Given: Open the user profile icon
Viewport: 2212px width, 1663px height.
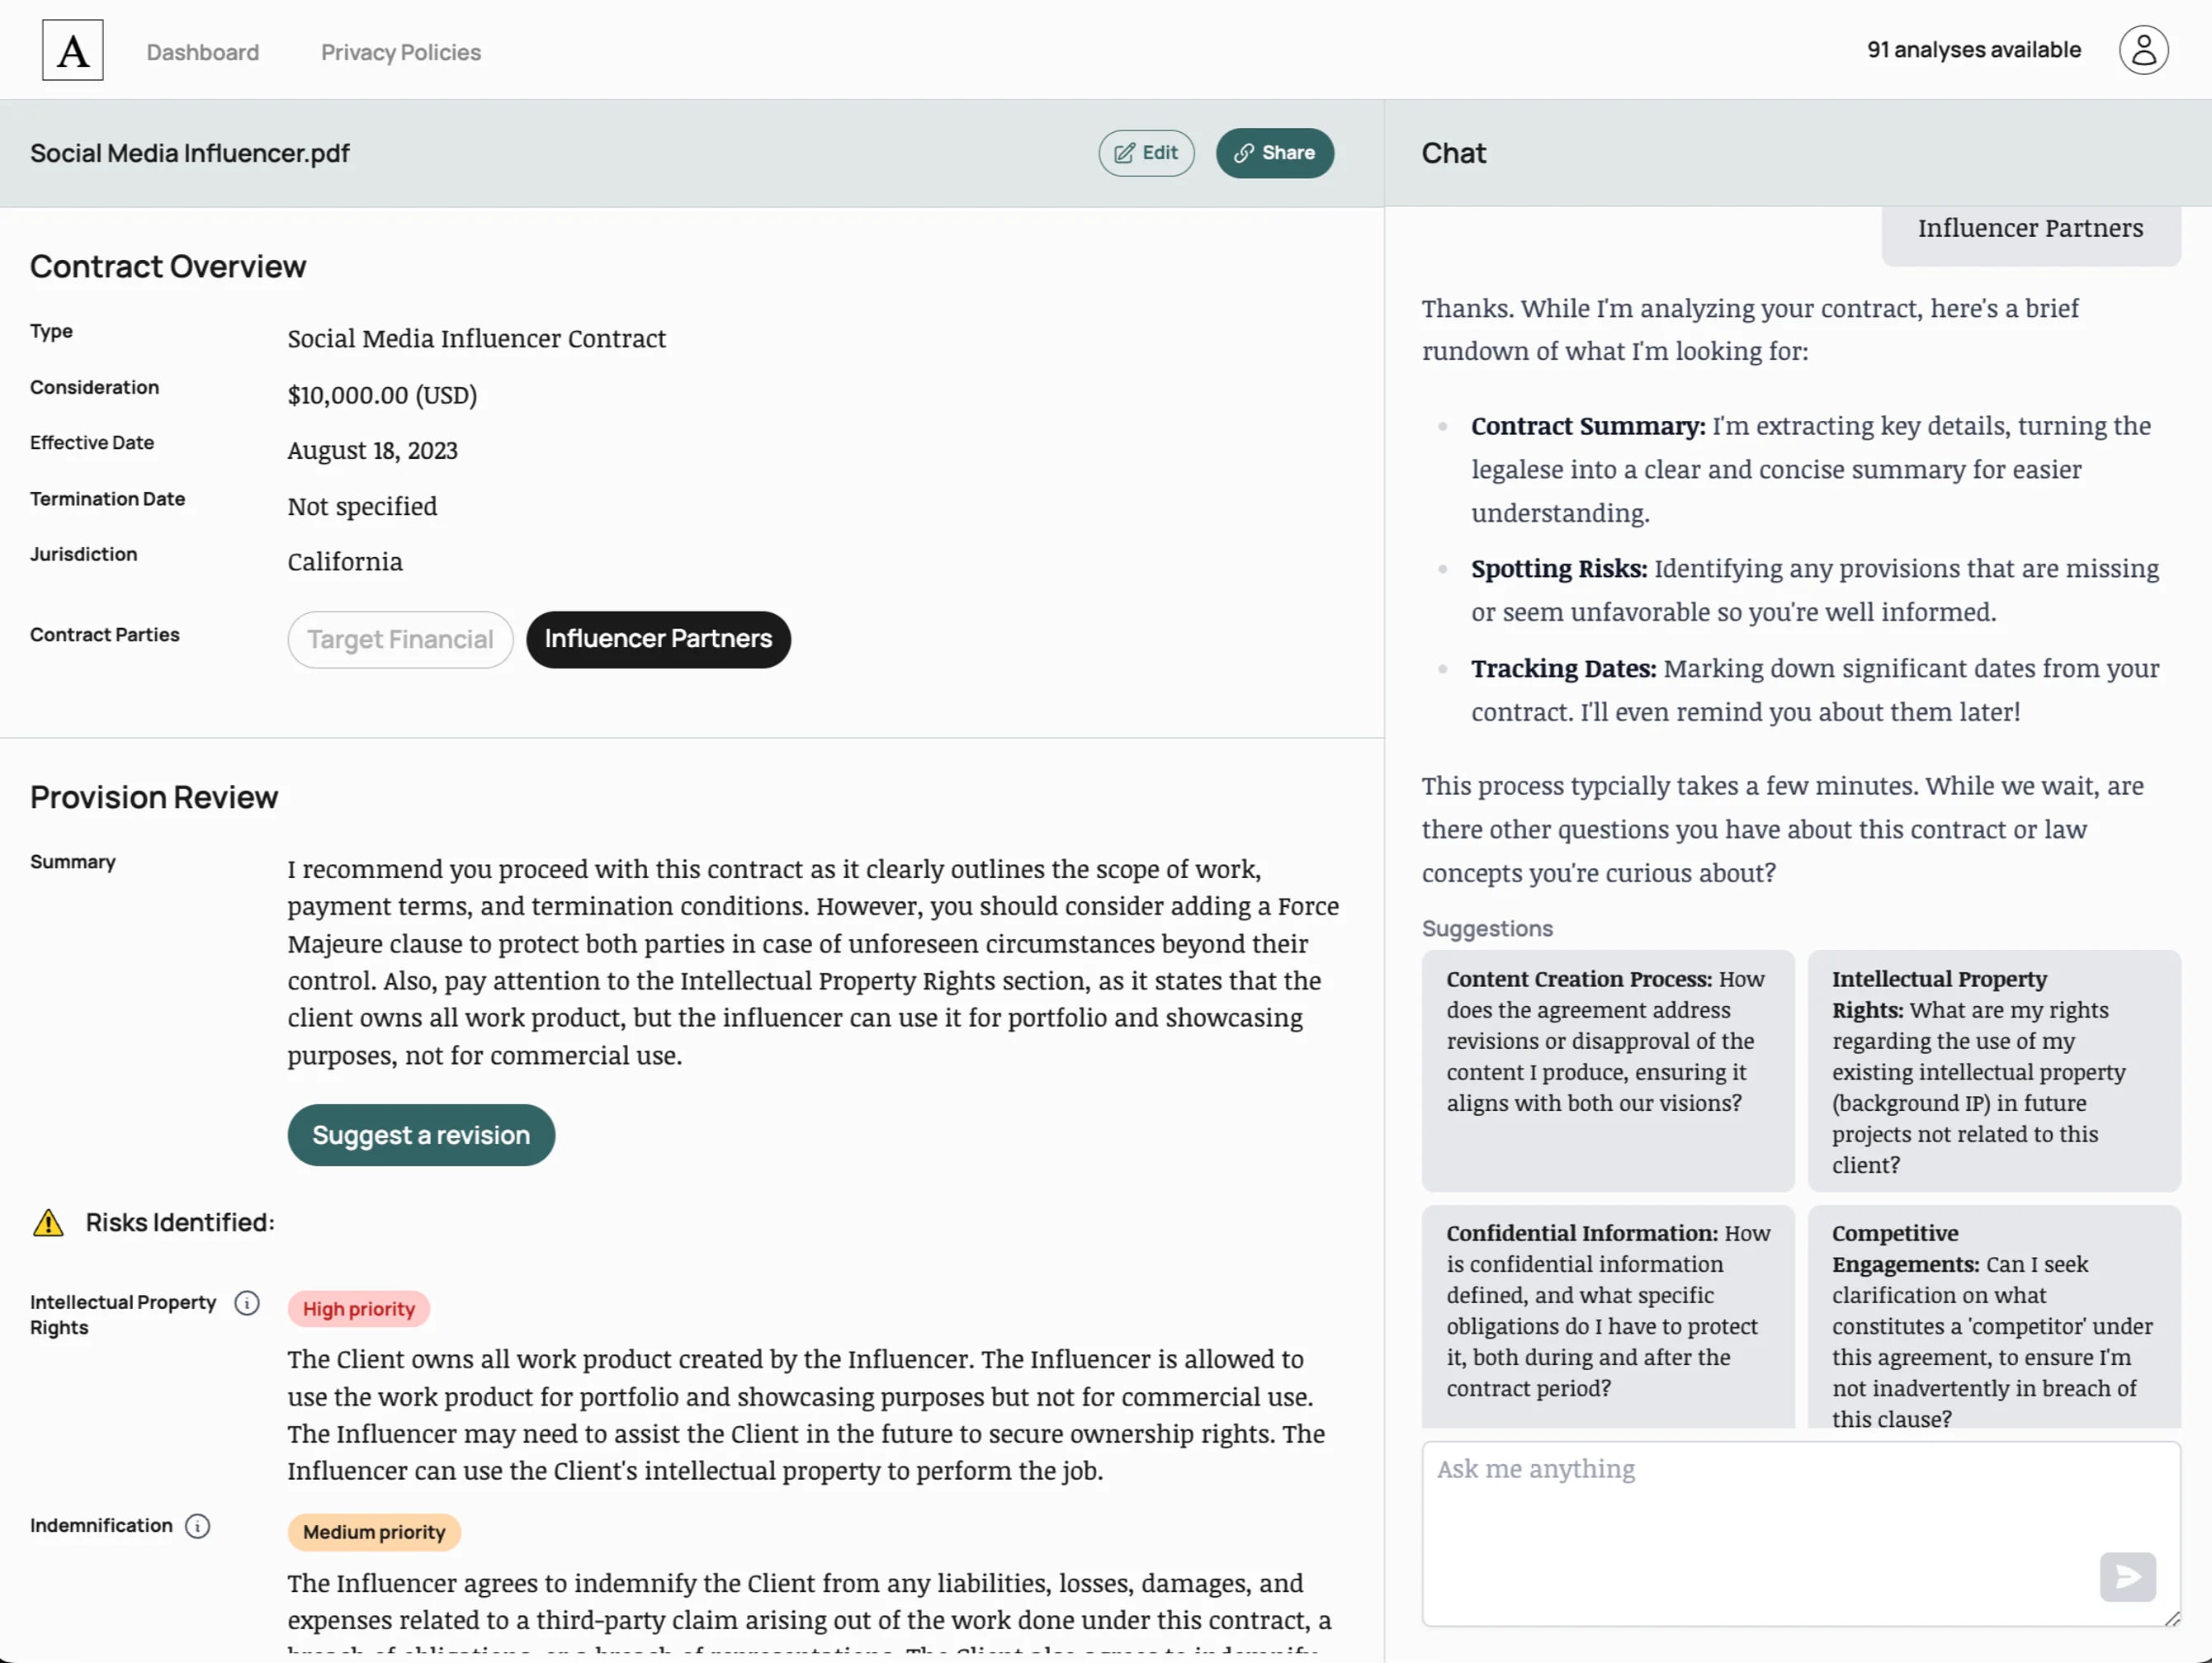Looking at the screenshot, I should [2143, 50].
